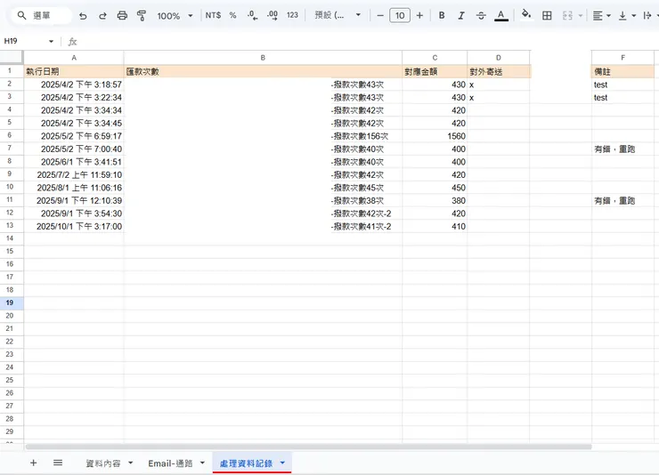
Task: Click the font size field showing 10
Action: 400,15
